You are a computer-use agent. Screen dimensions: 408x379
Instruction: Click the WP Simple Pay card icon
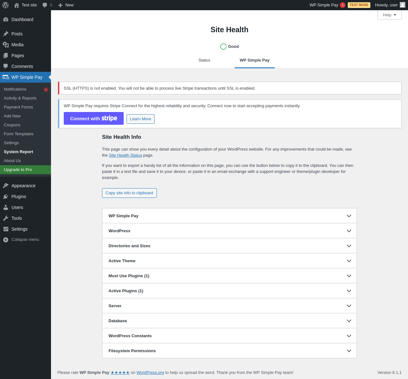pos(6,77)
